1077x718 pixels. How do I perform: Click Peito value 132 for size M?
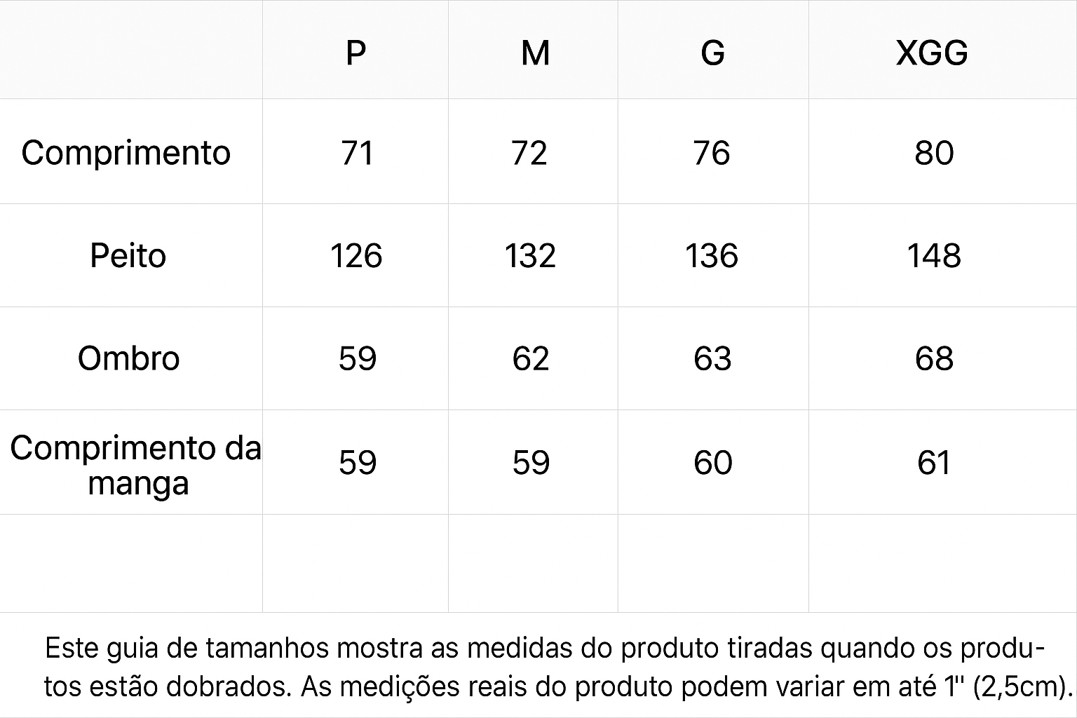(x=530, y=255)
